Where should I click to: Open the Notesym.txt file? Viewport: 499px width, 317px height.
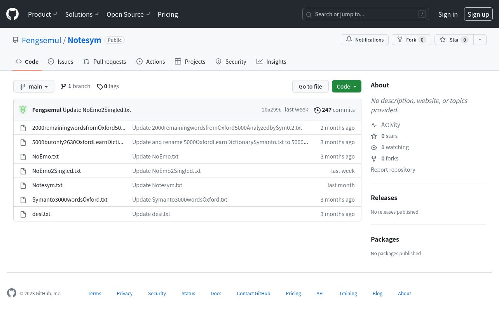[x=47, y=185]
